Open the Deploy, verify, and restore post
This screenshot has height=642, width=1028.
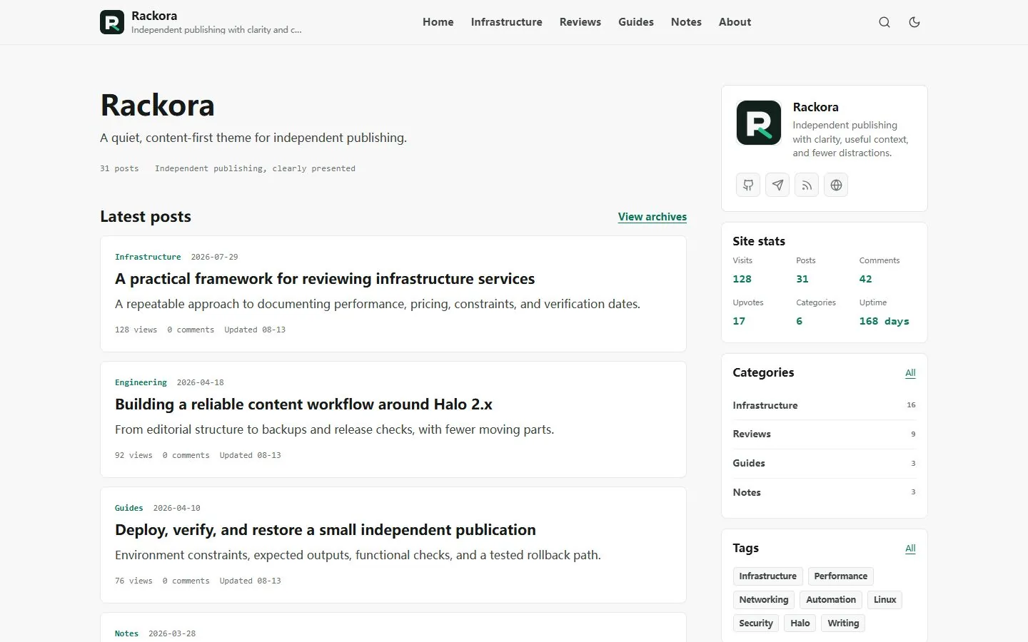tap(326, 530)
